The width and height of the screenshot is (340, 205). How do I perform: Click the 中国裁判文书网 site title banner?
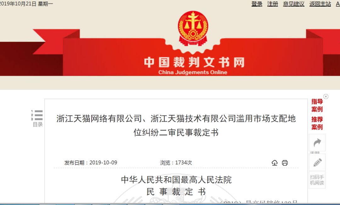pos(194,66)
